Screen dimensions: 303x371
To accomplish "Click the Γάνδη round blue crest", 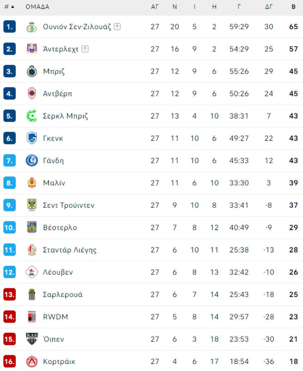I will [32, 161].
